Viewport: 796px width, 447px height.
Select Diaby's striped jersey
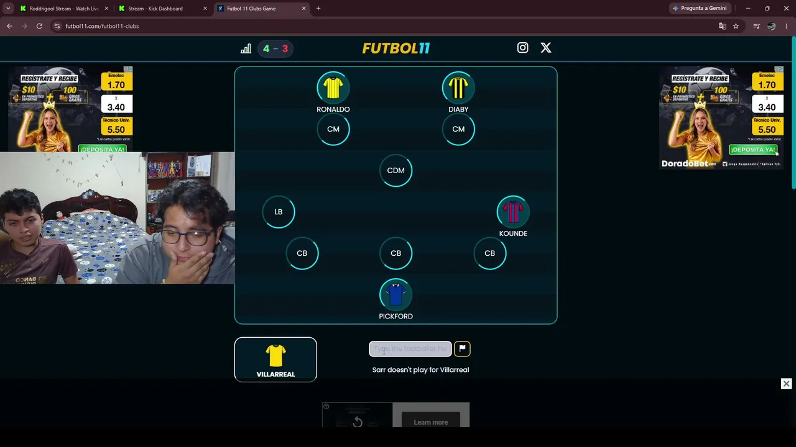point(458,88)
